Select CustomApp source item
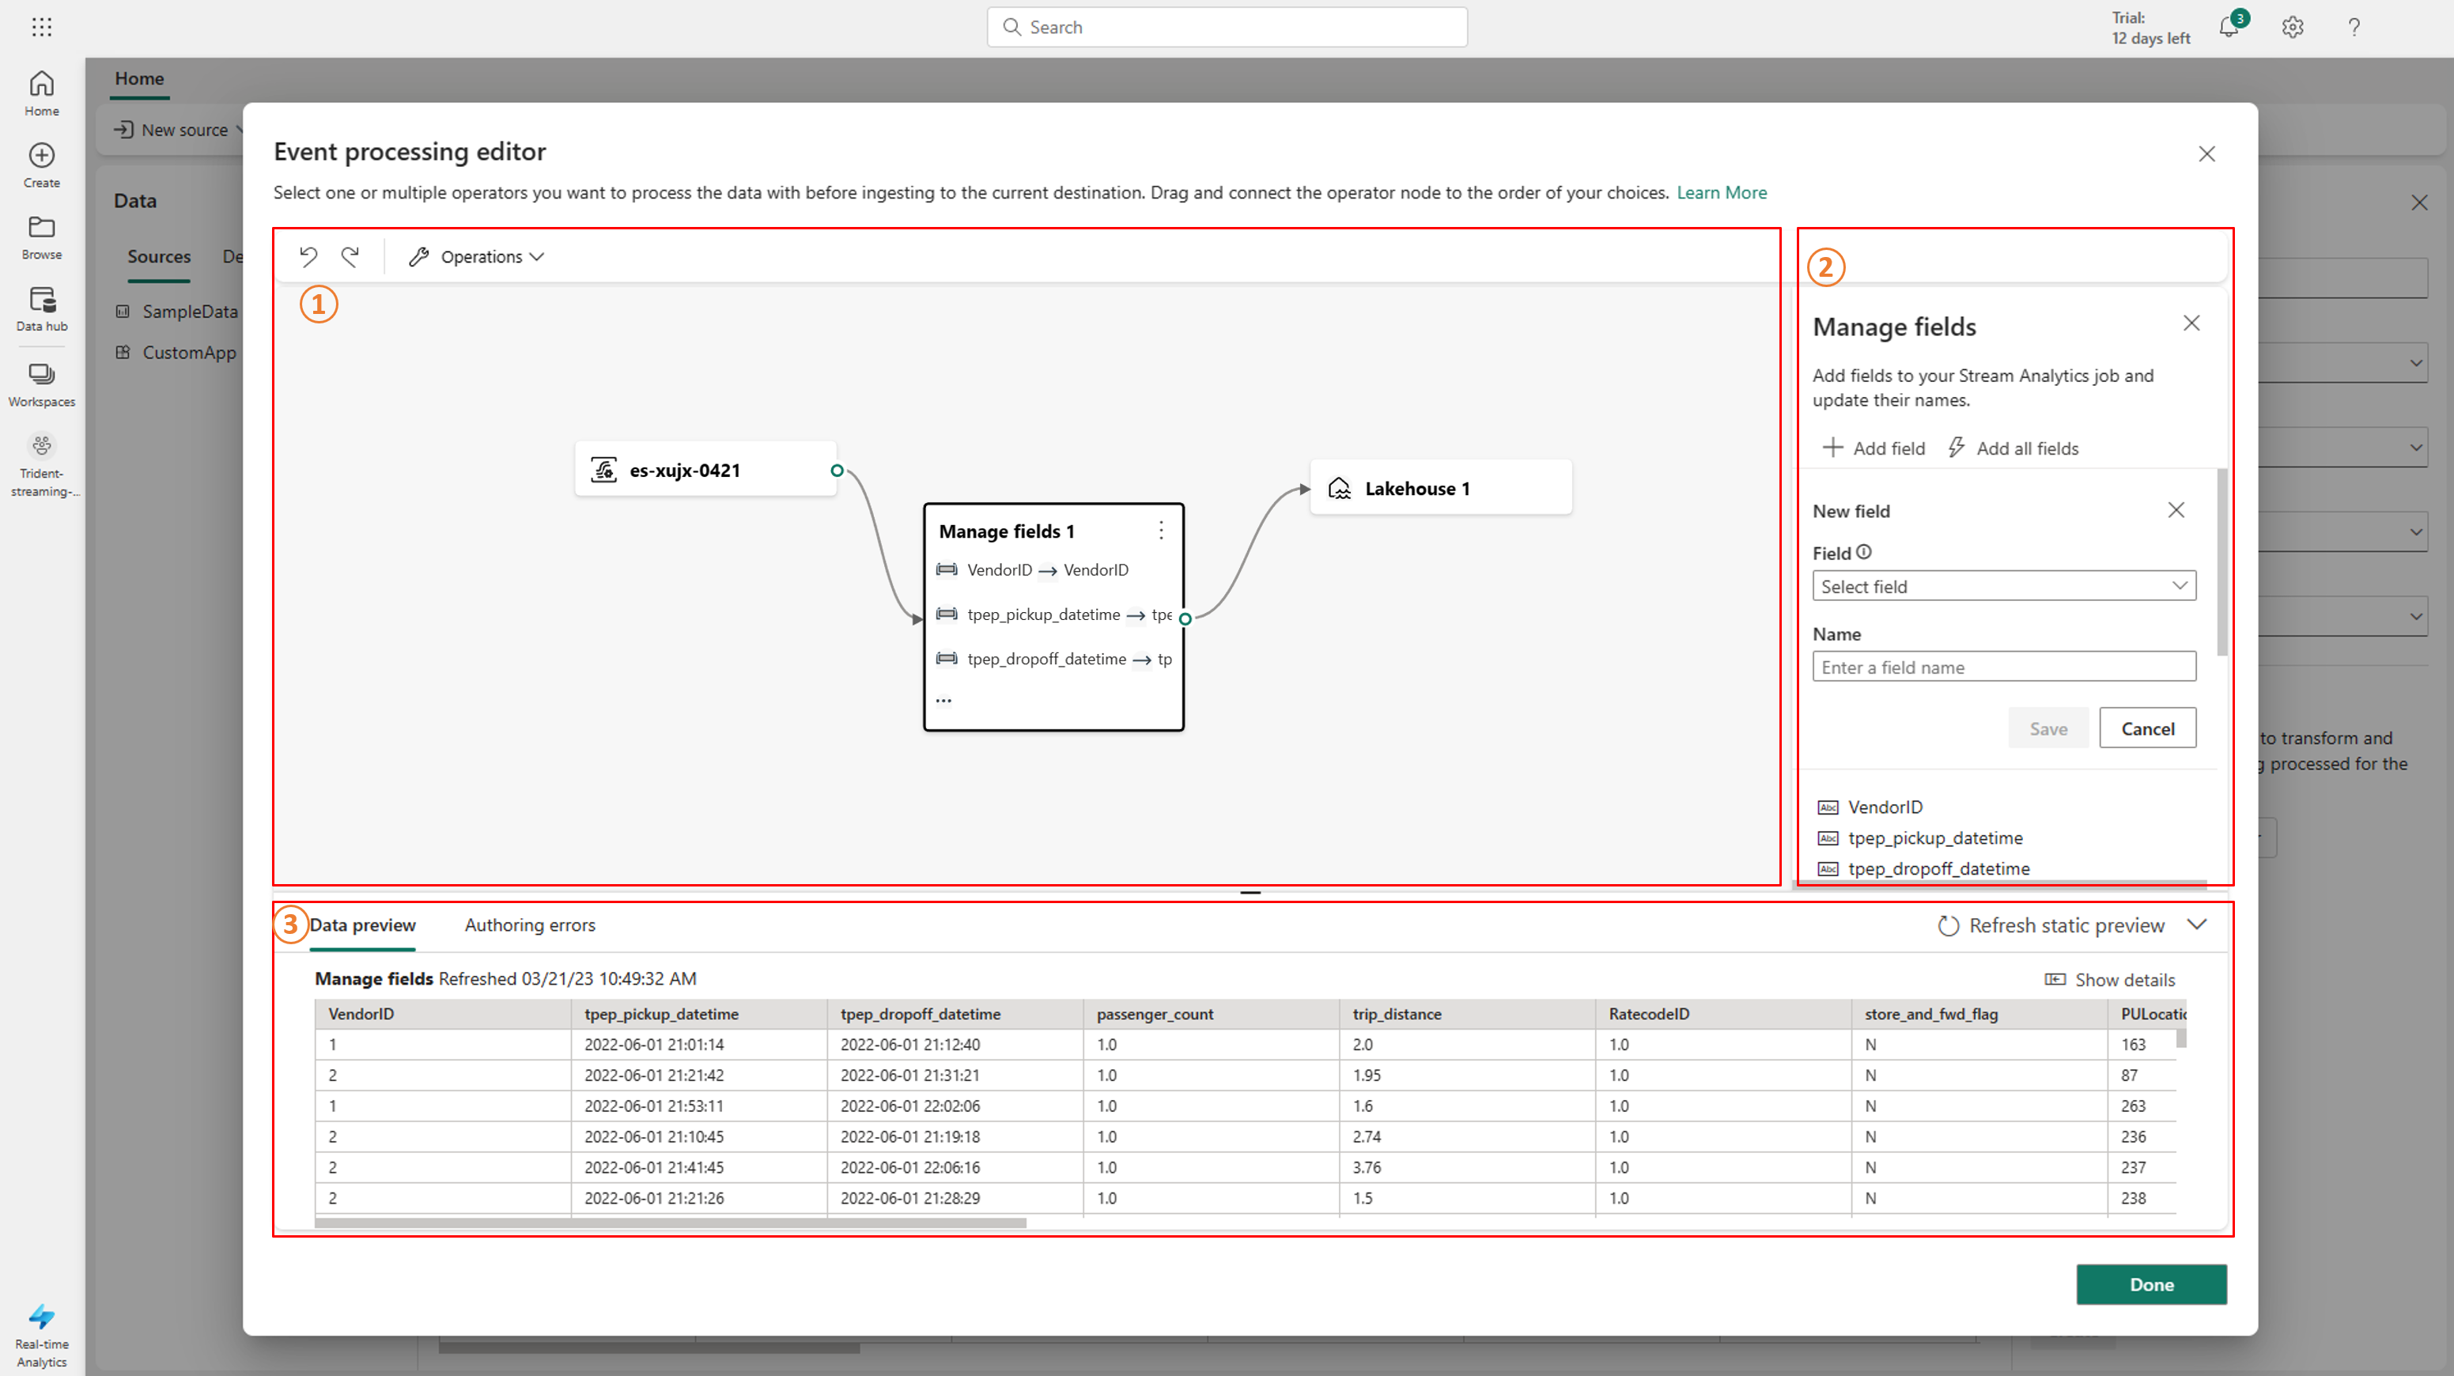This screenshot has height=1376, width=2454. (176, 353)
